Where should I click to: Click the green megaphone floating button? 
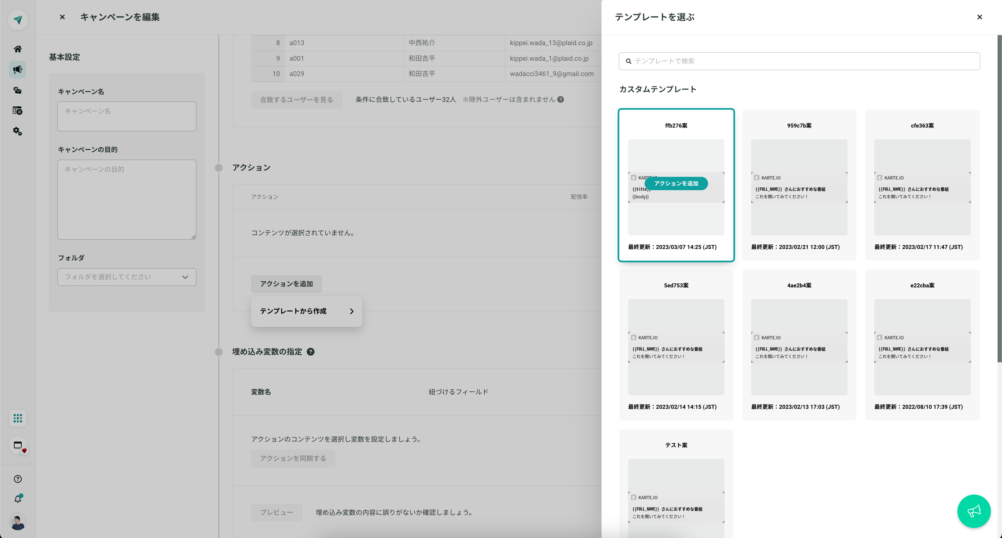tap(974, 511)
